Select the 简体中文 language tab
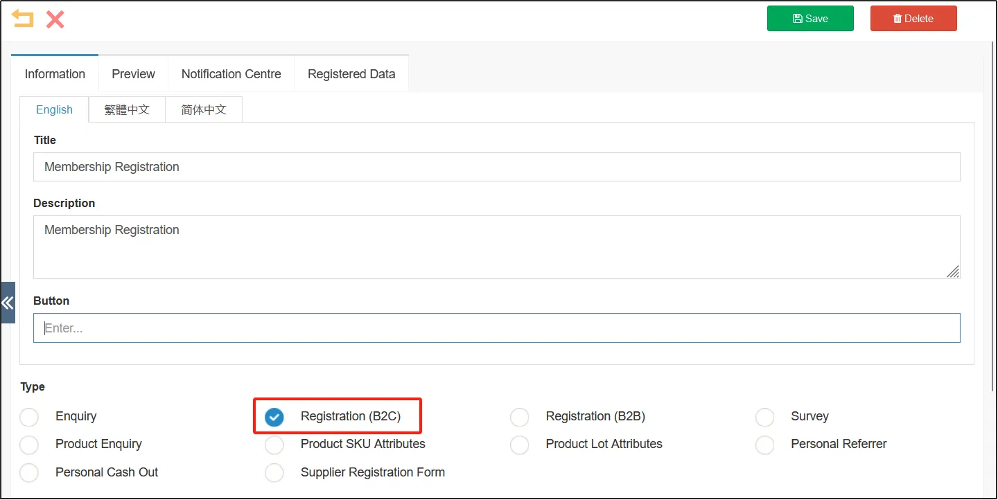The width and height of the screenshot is (998, 500). (204, 109)
